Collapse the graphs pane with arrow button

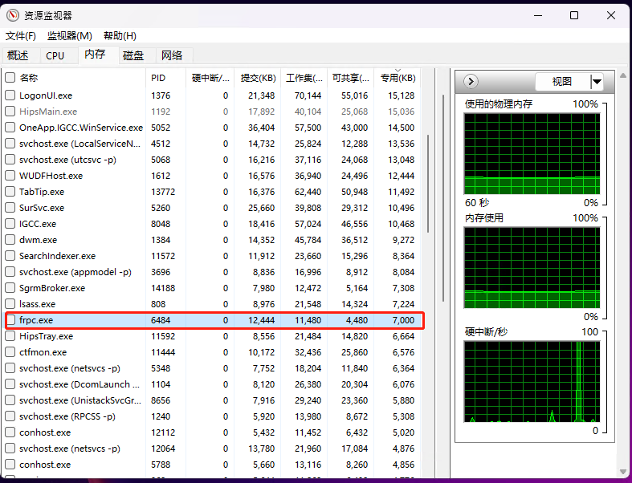pyautogui.click(x=471, y=82)
